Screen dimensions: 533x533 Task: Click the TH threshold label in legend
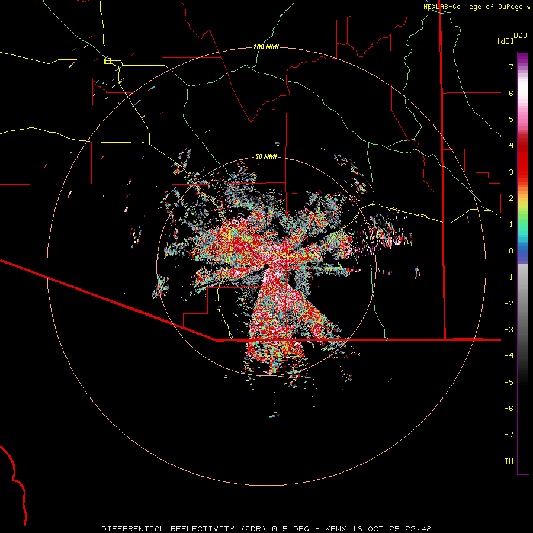509,461
